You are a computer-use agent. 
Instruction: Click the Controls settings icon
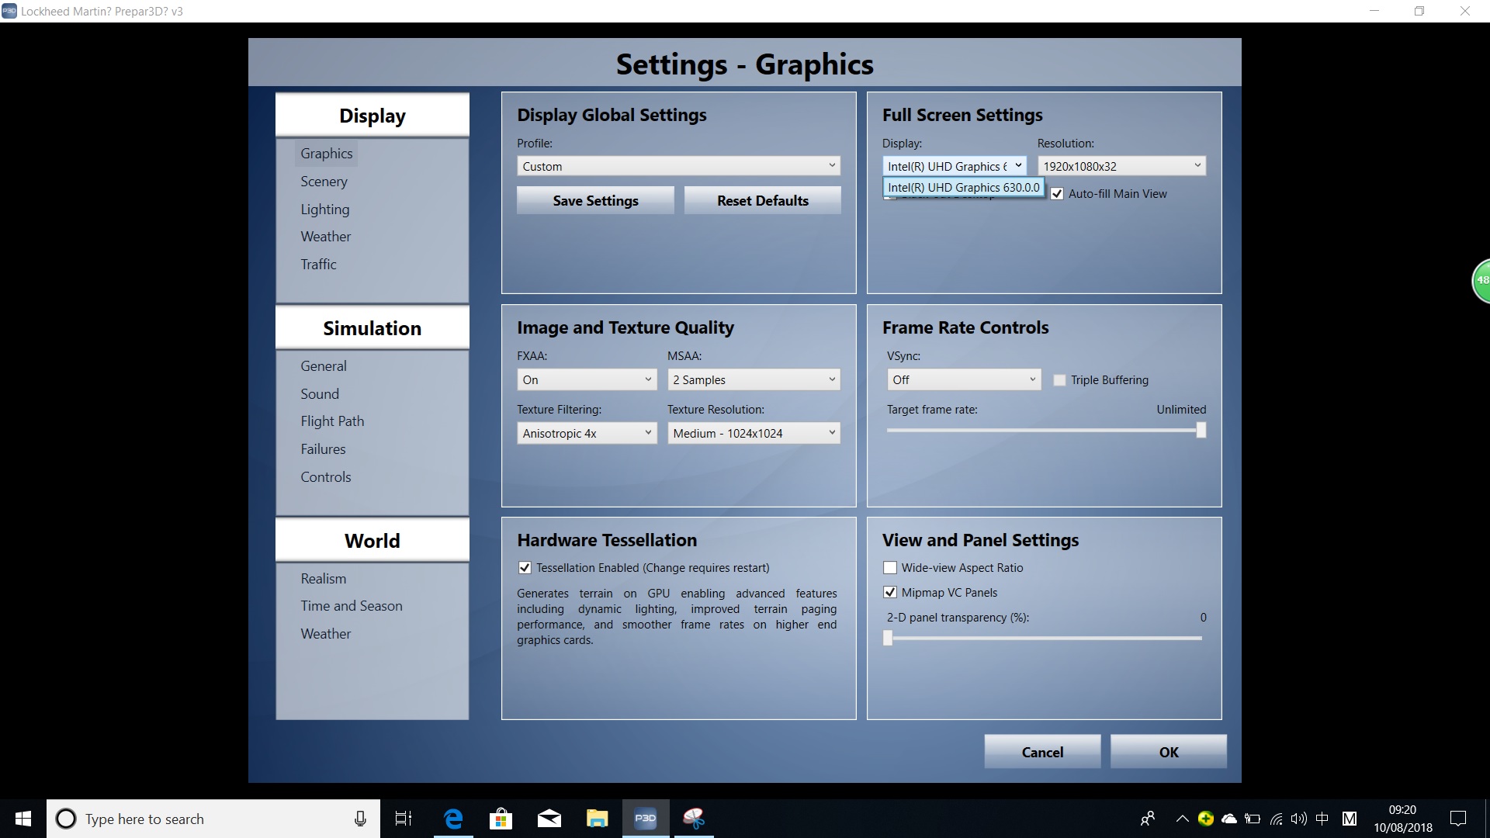click(x=324, y=476)
